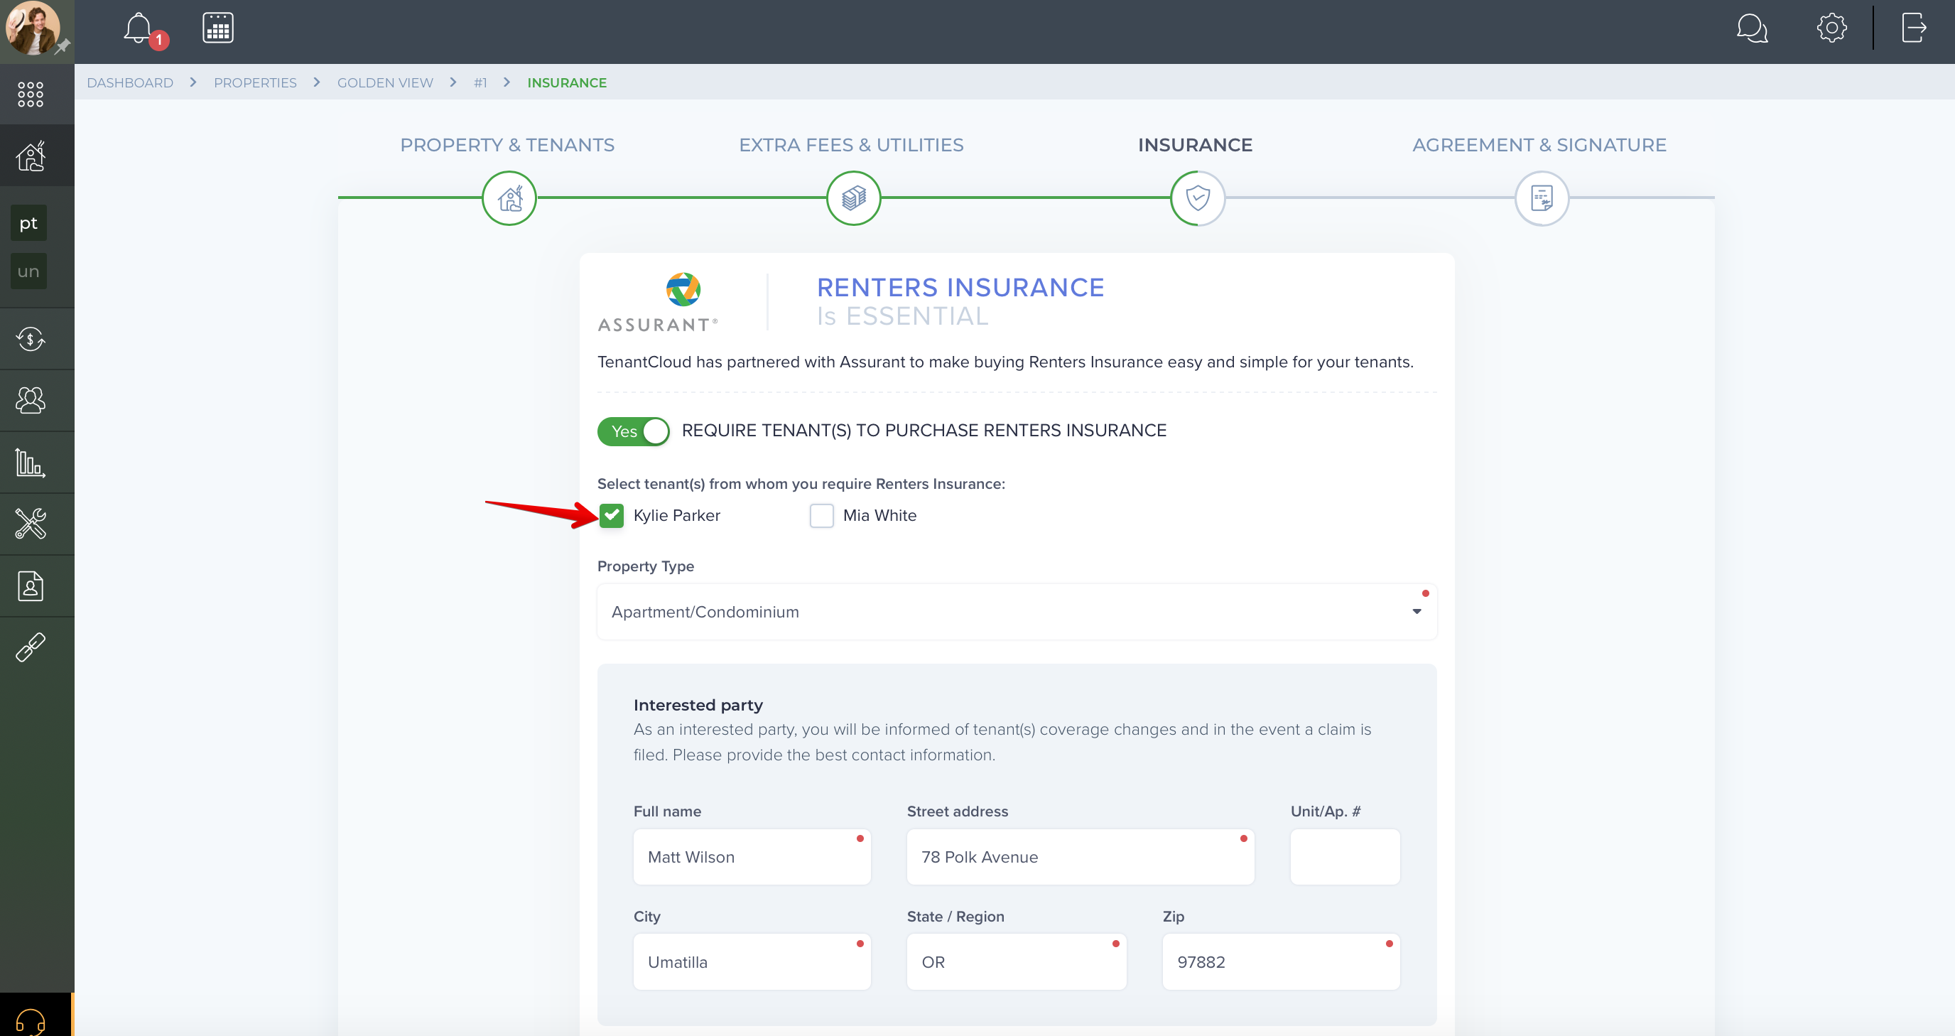1955x1036 pixels.
Task: Open the notifications bell
Action: pos(139,29)
